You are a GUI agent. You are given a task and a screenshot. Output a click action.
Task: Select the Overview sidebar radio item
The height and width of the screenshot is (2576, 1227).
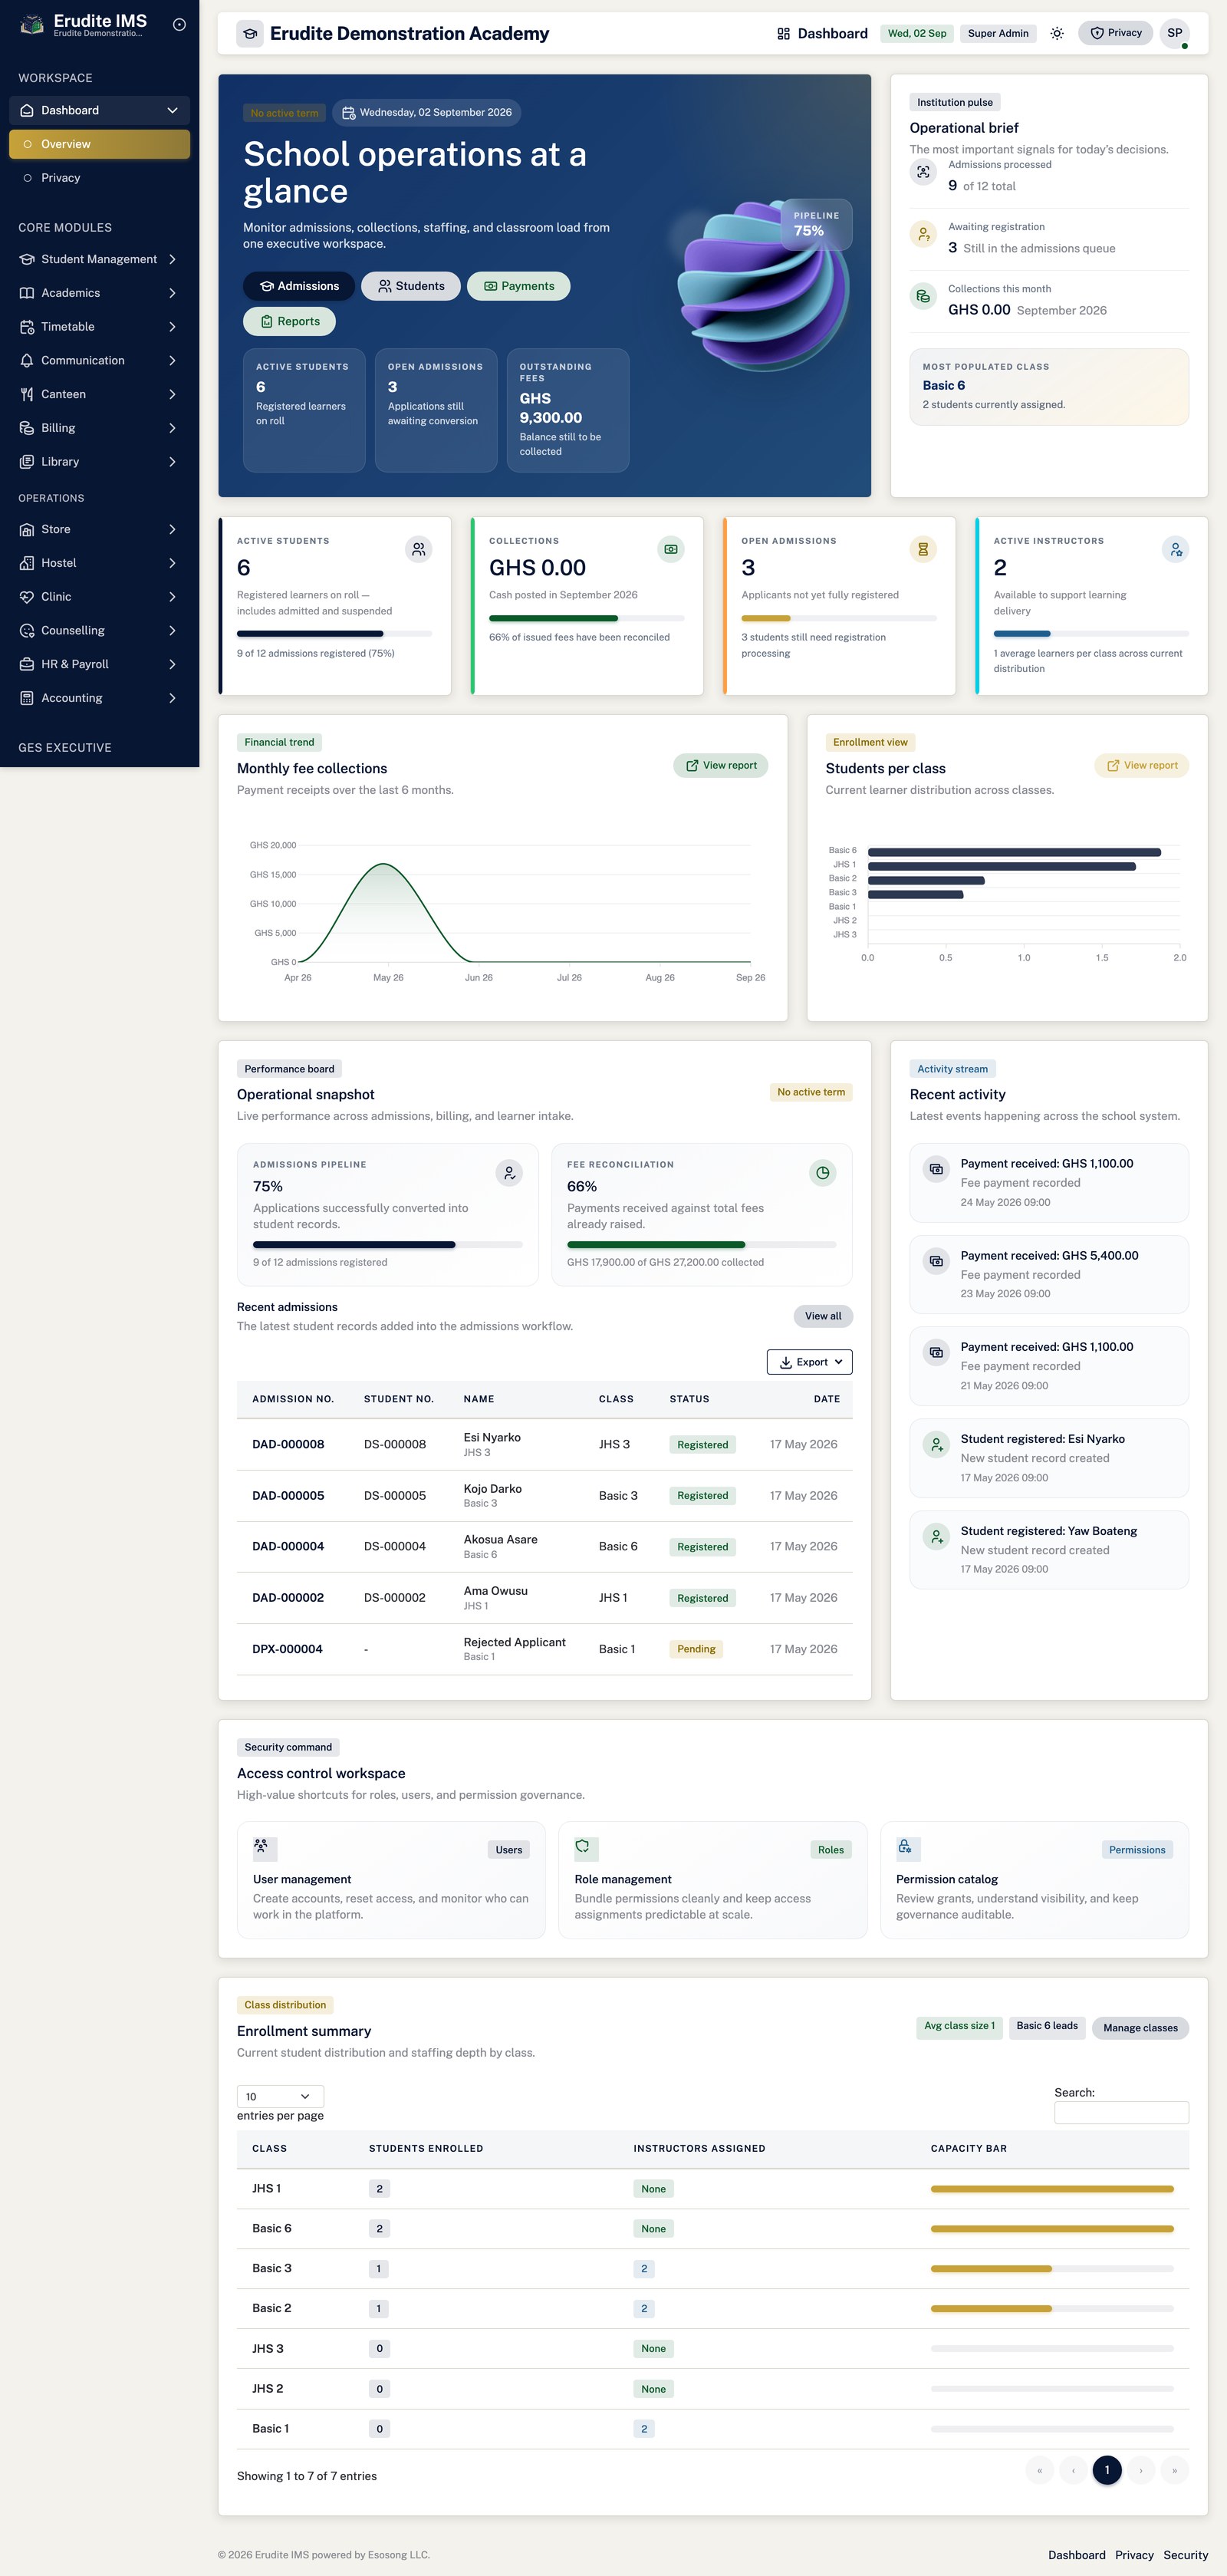(99, 144)
